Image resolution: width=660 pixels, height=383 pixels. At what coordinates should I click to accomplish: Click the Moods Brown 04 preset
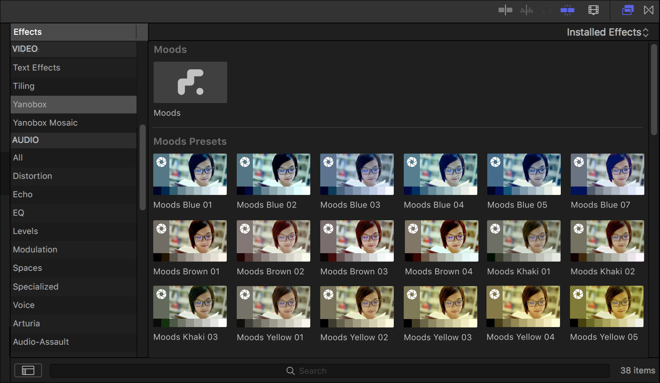click(x=441, y=241)
